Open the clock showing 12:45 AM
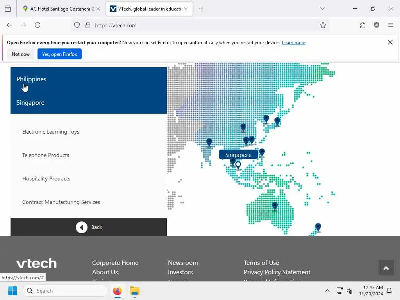This screenshot has width=400, height=300. tap(371, 291)
